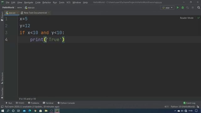The height and width of the screenshot is (113, 201).
Task: Place cursor on the y=12 code line
Action: pos(25,26)
